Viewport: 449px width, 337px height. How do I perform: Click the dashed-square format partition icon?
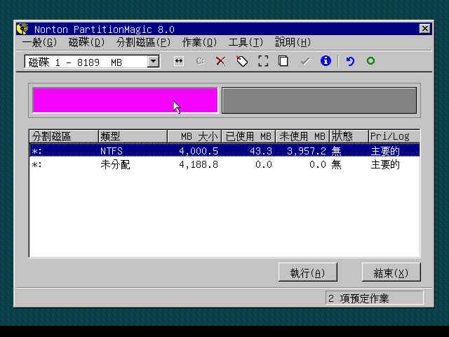pyautogui.click(x=262, y=61)
